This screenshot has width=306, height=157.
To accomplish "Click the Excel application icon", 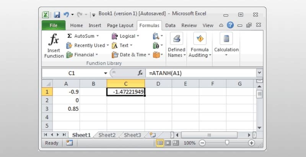I will coord(46,15).
